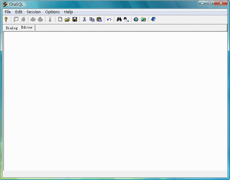The height and width of the screenshot is (180, 230).
Task: Copy using the two-pages icon
Action: click(92, 19)
